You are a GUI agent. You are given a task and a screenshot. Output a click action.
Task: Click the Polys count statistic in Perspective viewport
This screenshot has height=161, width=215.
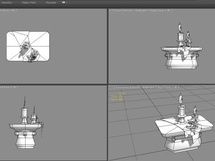(x=117, y=96)
